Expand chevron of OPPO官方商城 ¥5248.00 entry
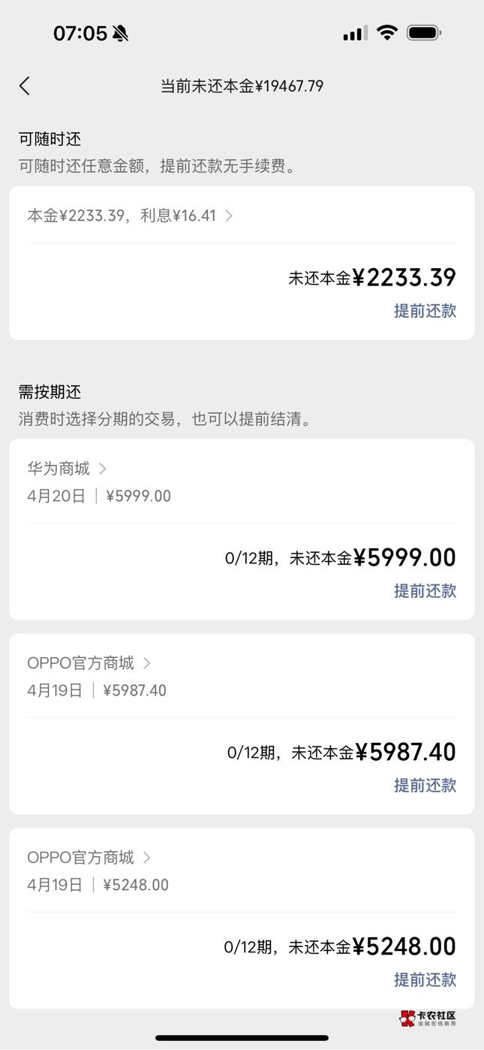484x1050 pixels. (x=147, y=857)
